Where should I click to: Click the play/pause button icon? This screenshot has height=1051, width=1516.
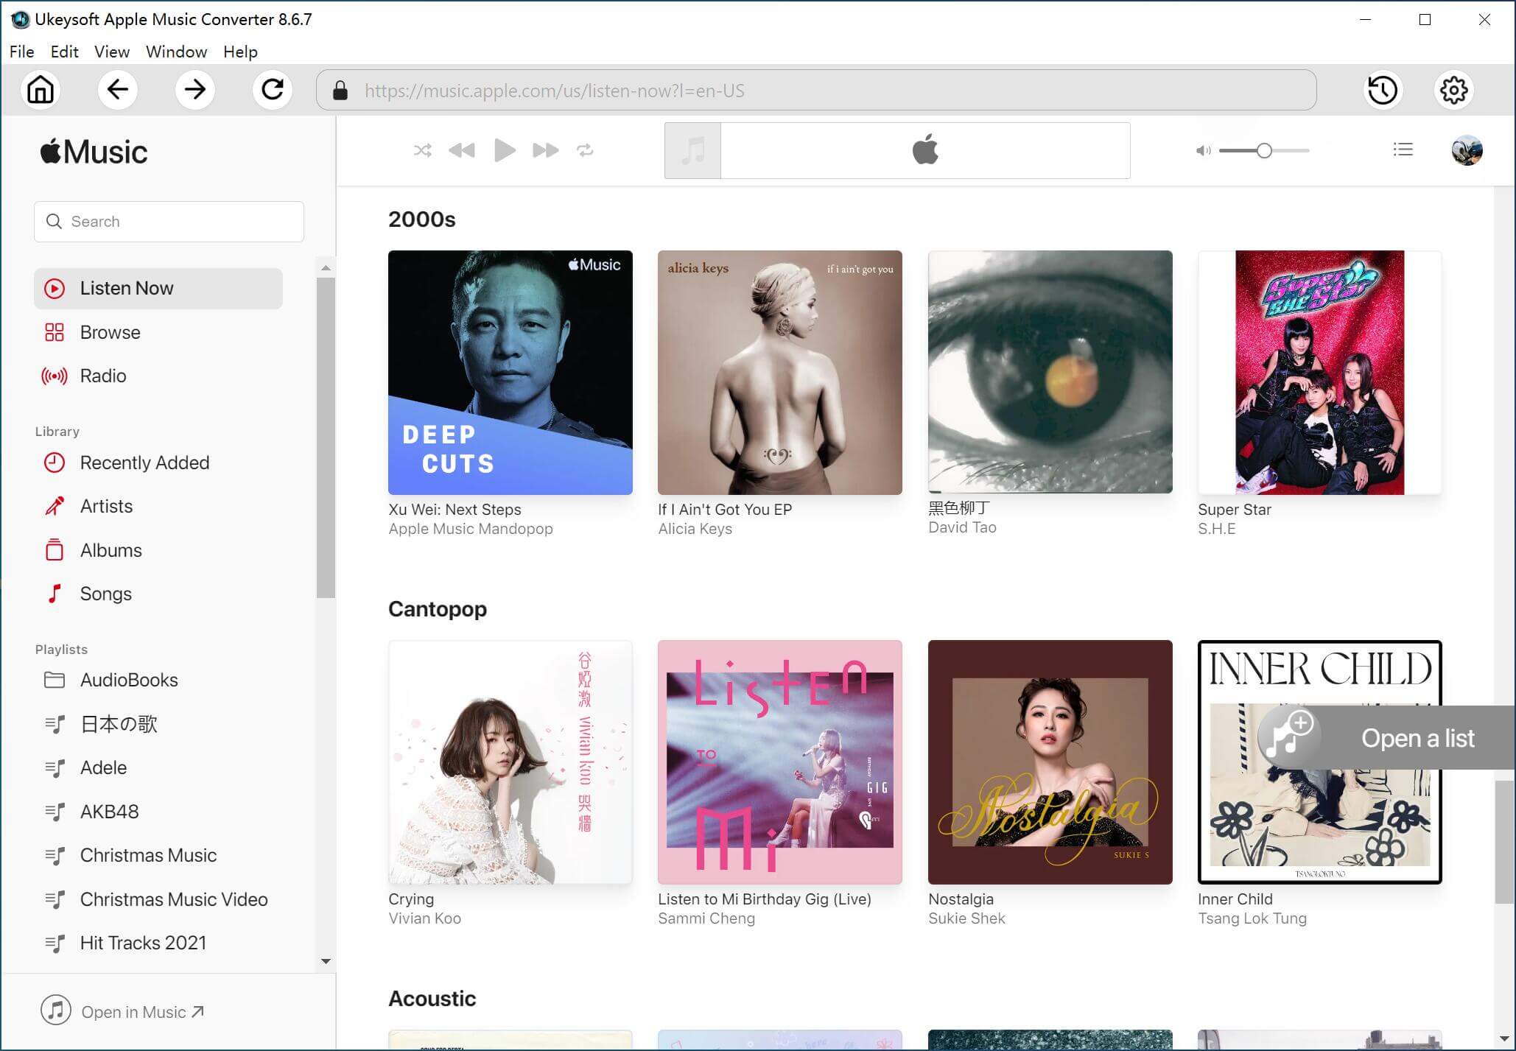[x=505, y=150]
